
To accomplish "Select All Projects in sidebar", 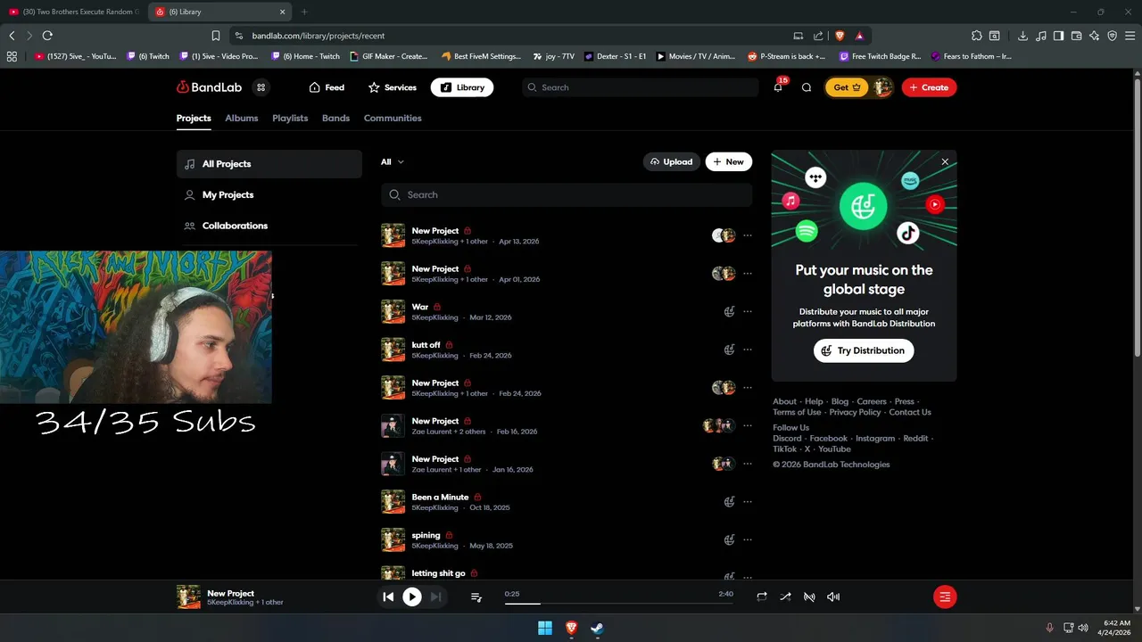I will (269, 164).
